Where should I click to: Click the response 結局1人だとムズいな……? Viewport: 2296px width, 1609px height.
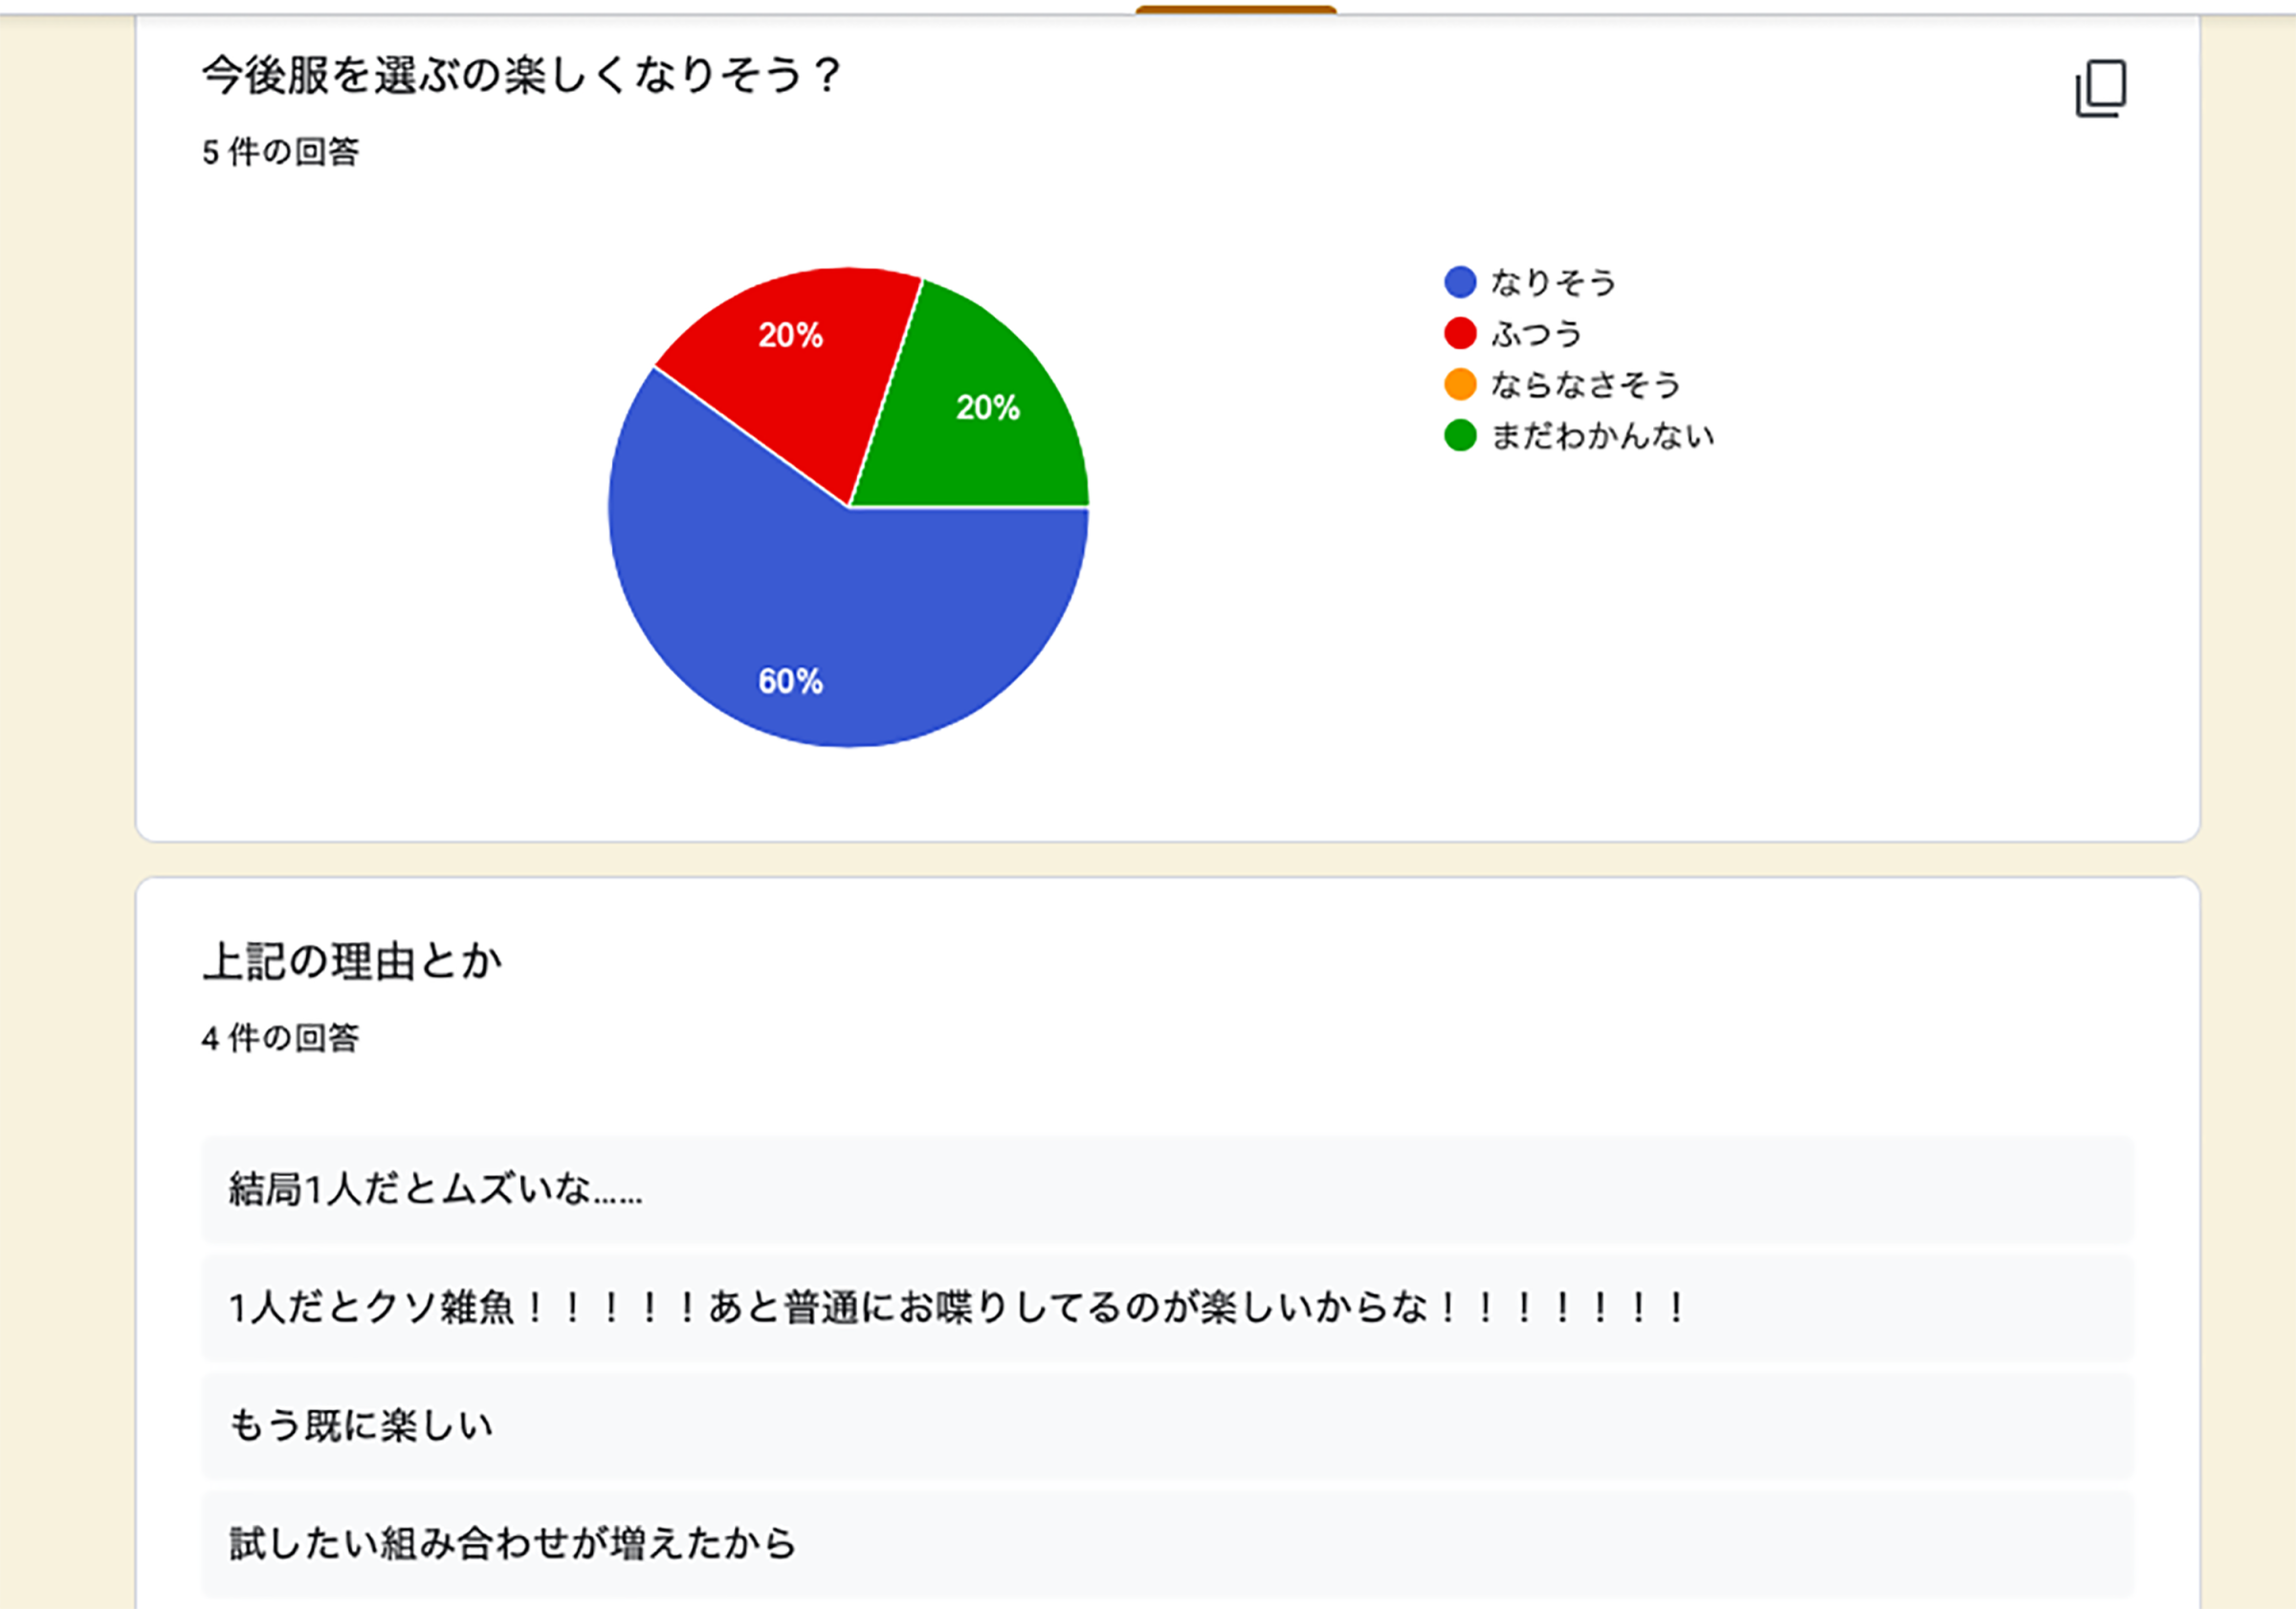click(x=436, y=1189)
